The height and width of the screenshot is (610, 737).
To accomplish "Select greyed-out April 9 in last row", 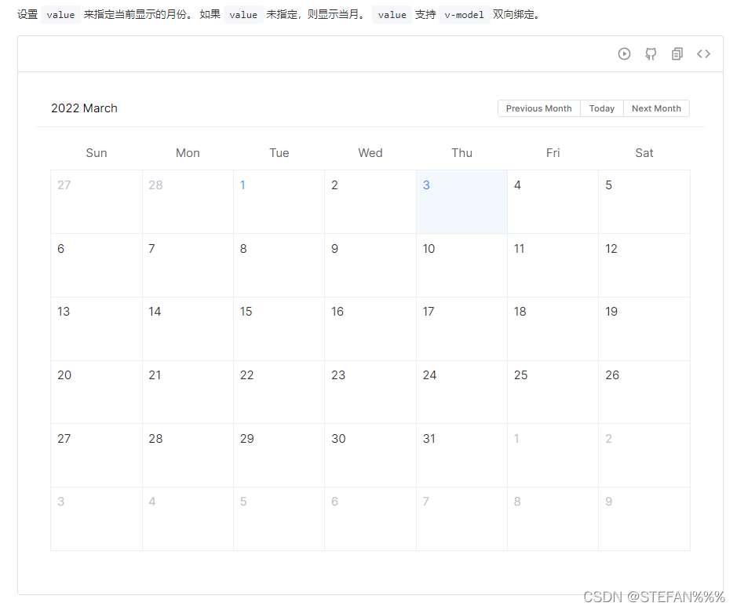I will point(644,519).
